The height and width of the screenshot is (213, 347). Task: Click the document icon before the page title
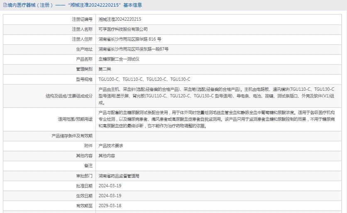pos(5,5)
